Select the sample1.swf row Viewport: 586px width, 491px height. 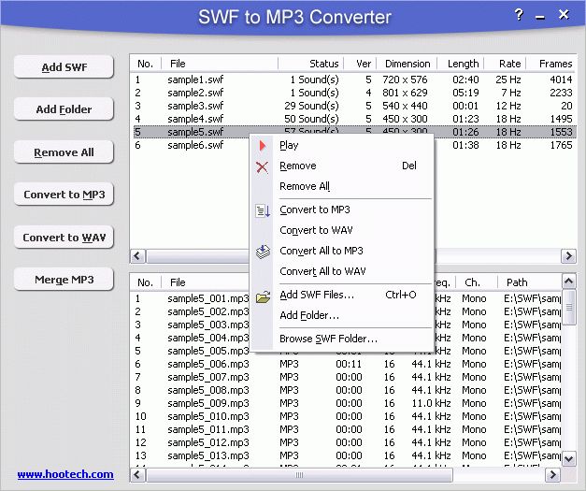point(353,79)
